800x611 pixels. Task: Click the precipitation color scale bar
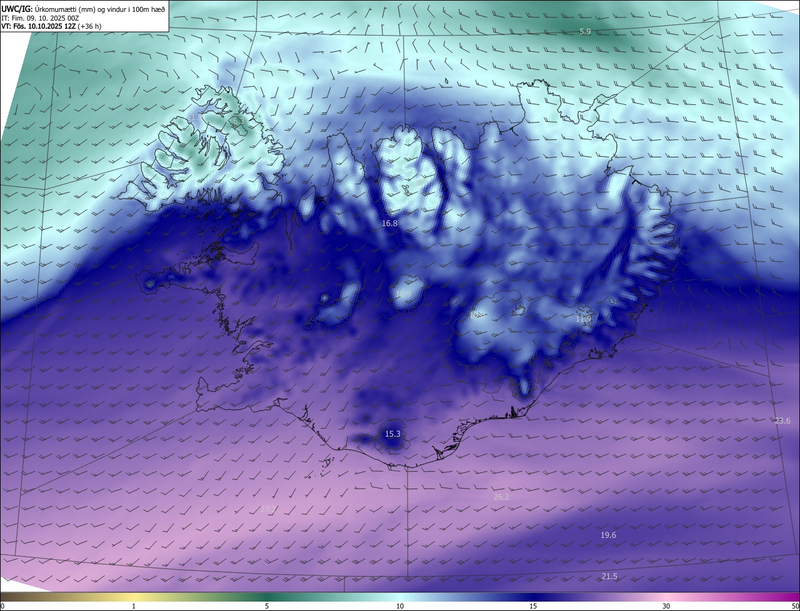pos(400,597)
